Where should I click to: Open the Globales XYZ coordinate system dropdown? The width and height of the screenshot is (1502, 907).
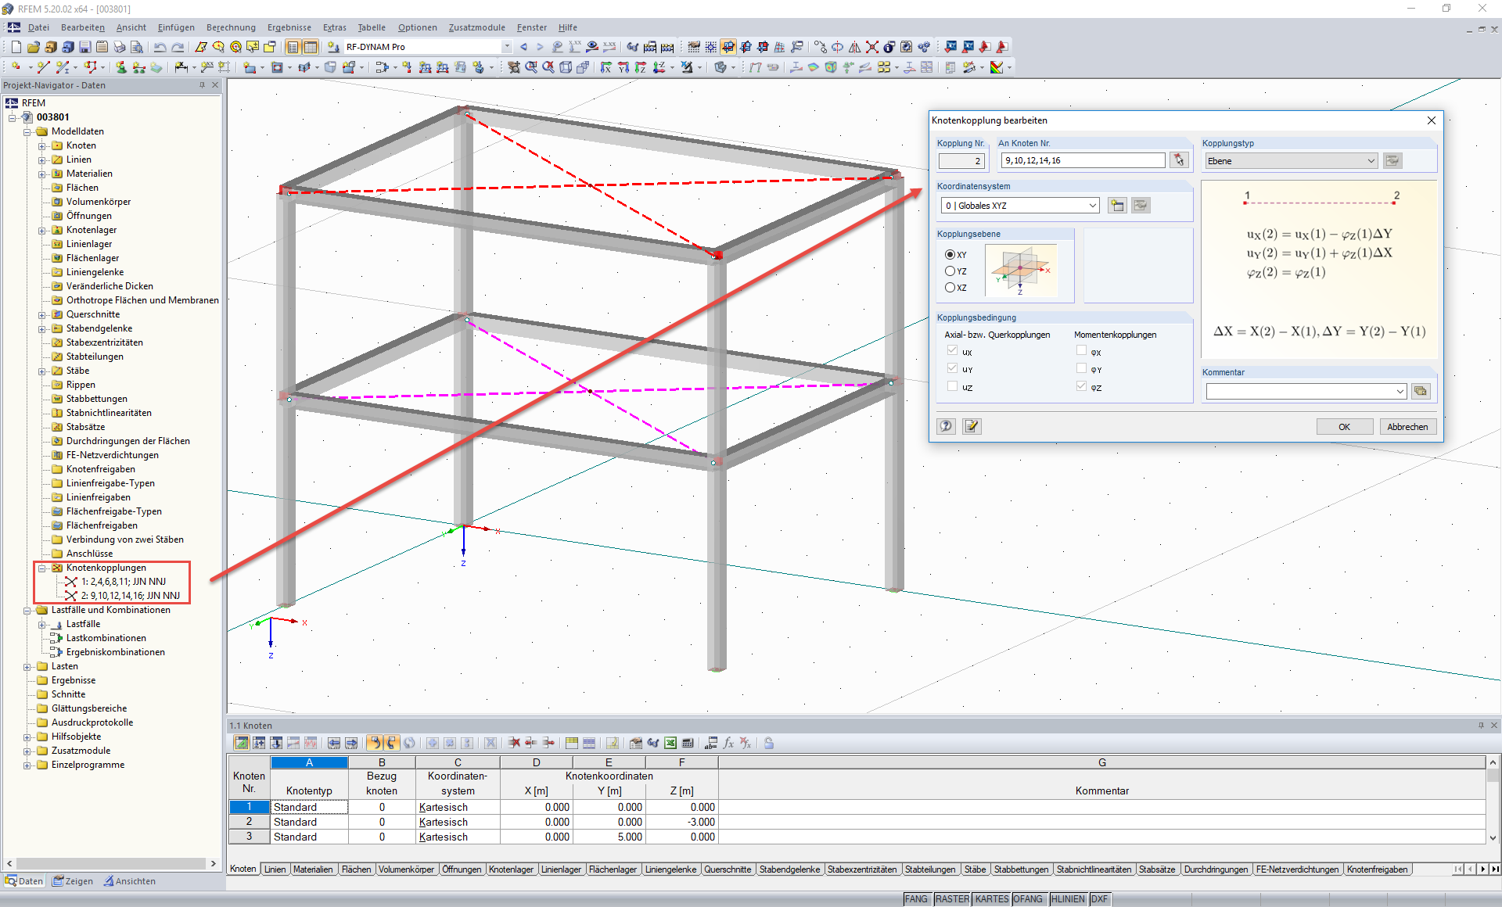click(1092, 206)
